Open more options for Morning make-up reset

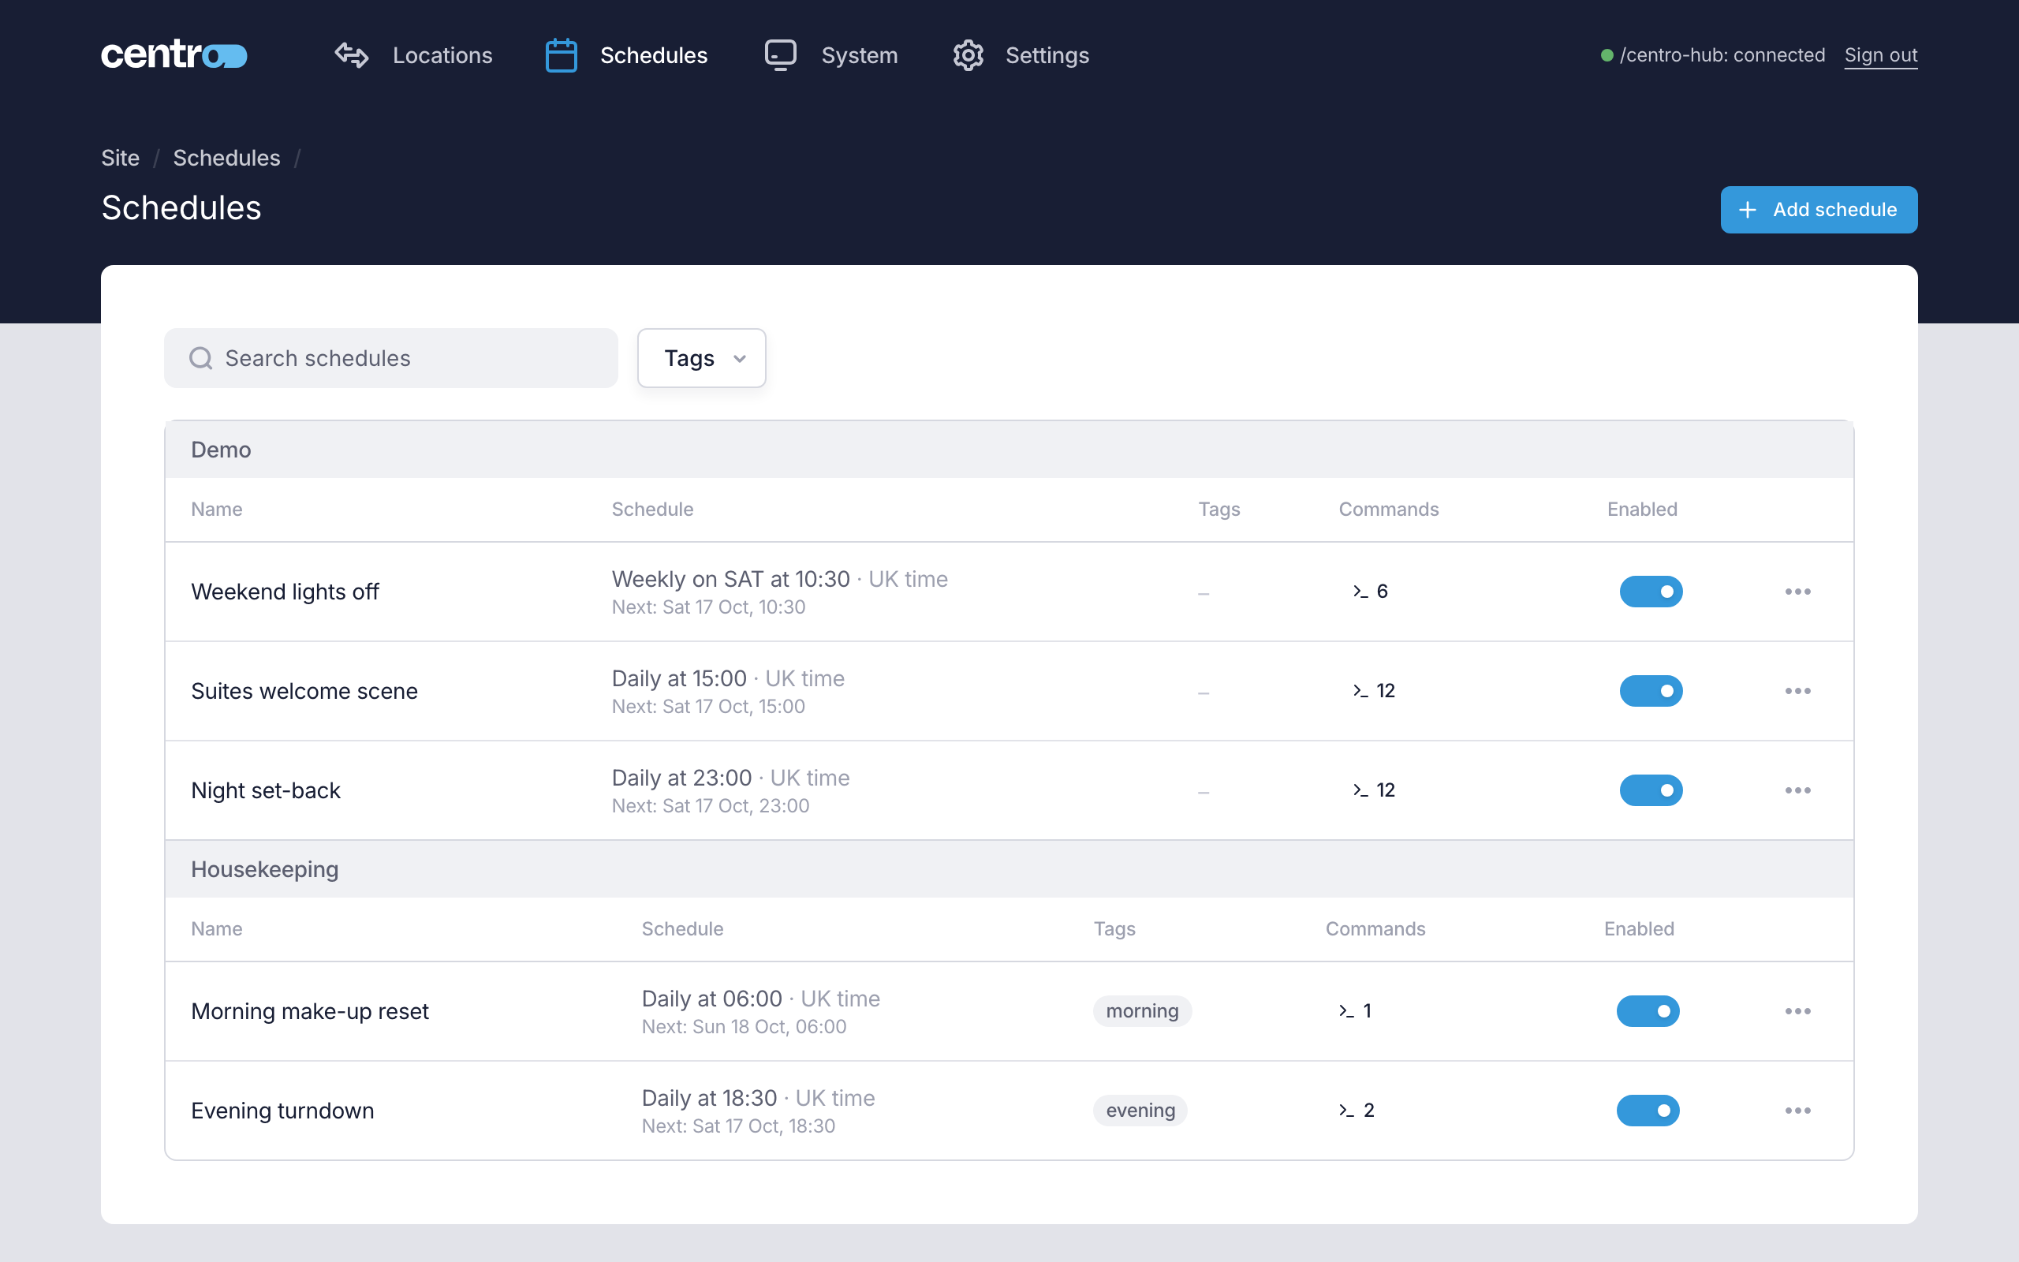(1798, 1012)
